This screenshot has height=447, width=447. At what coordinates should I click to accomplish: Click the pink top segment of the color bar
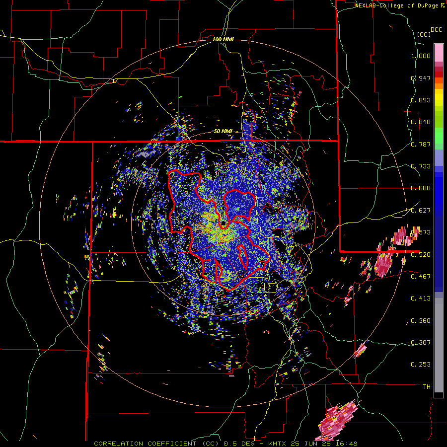point(439,53)
